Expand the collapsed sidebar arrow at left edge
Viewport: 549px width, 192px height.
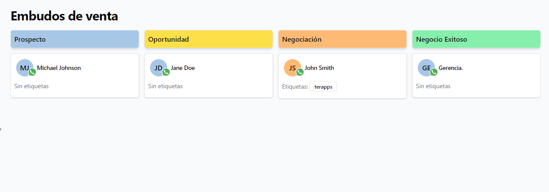pyautogui.click(x=1, y=129)
